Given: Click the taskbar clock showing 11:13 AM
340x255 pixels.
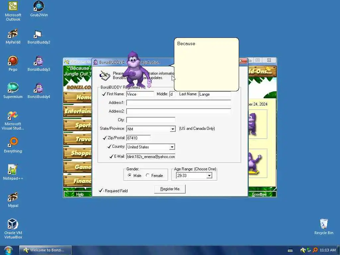Looking at the screenshot, I should 327,250.
